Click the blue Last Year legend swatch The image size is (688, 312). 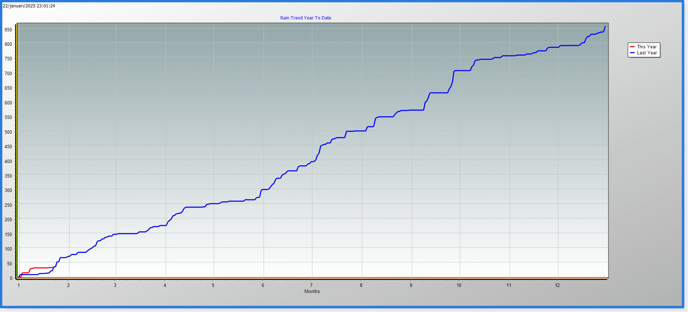632,53
